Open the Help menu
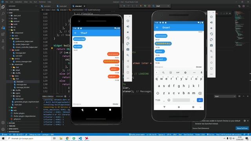 (x=49, y=2)
